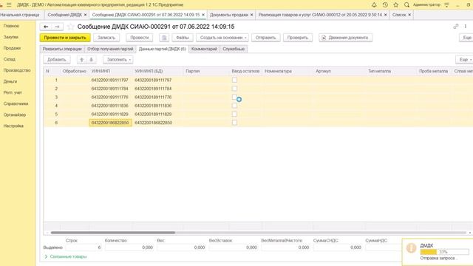Close the Список tab
The height and width of the screenshot is (266, 473).
409,15
